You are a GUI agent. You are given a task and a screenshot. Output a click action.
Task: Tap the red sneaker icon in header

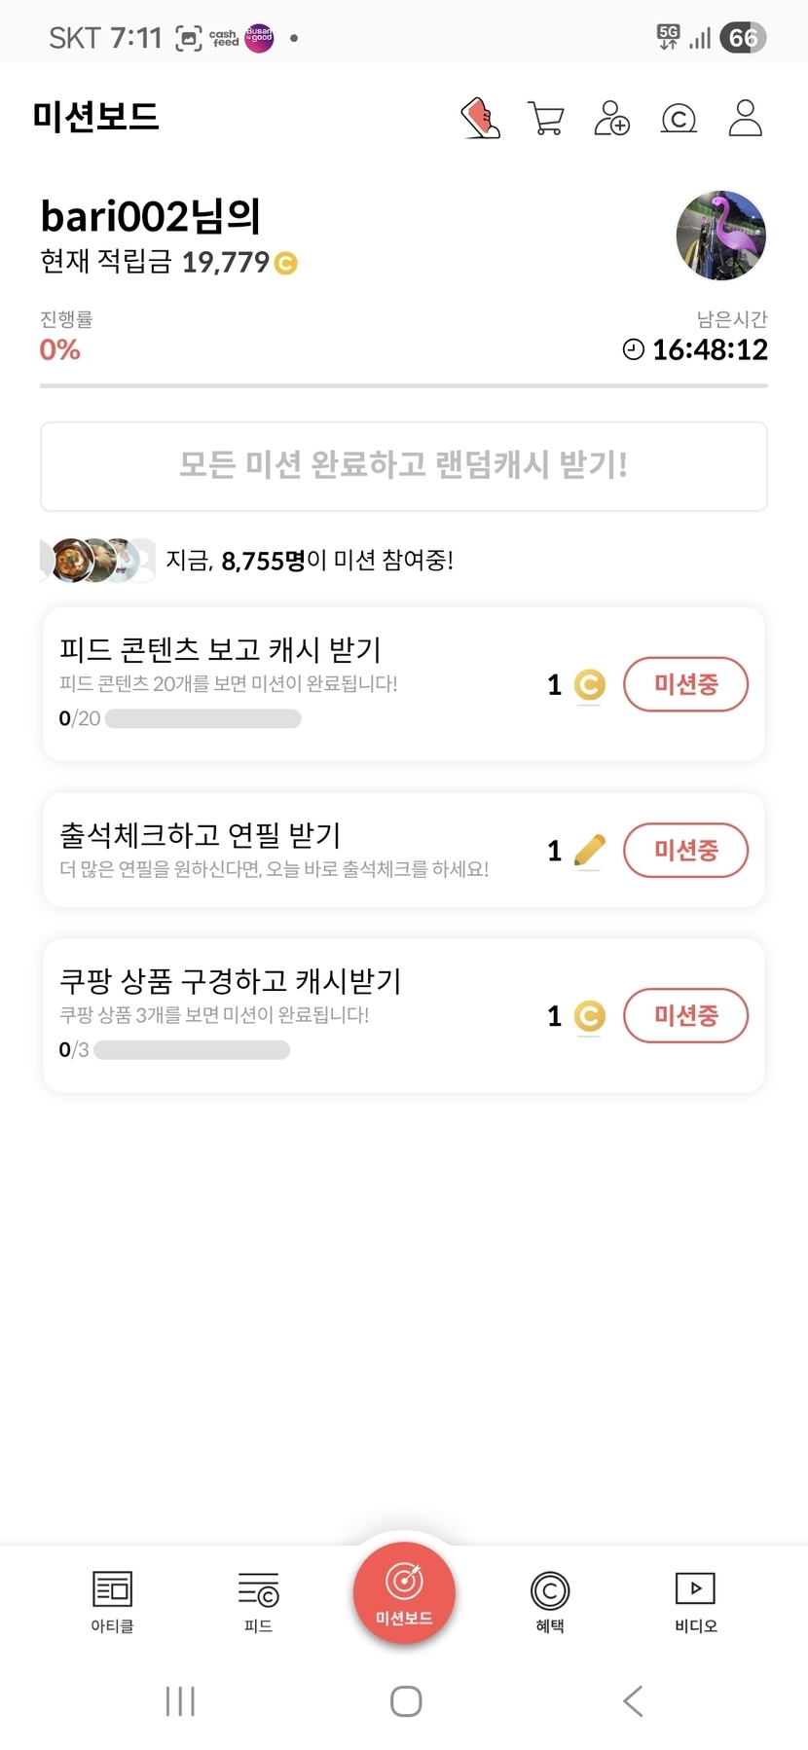(480, 119)
